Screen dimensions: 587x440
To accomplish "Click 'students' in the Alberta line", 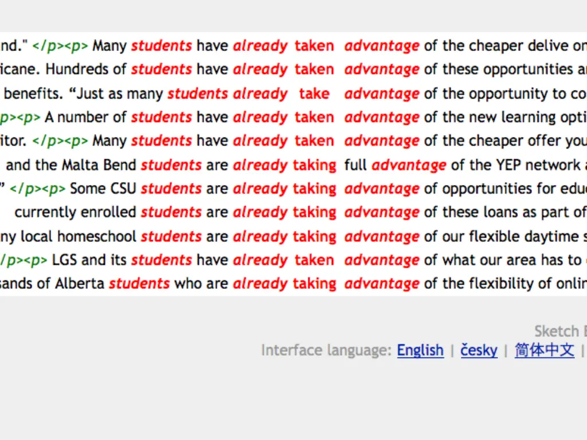I will [139, 284].
